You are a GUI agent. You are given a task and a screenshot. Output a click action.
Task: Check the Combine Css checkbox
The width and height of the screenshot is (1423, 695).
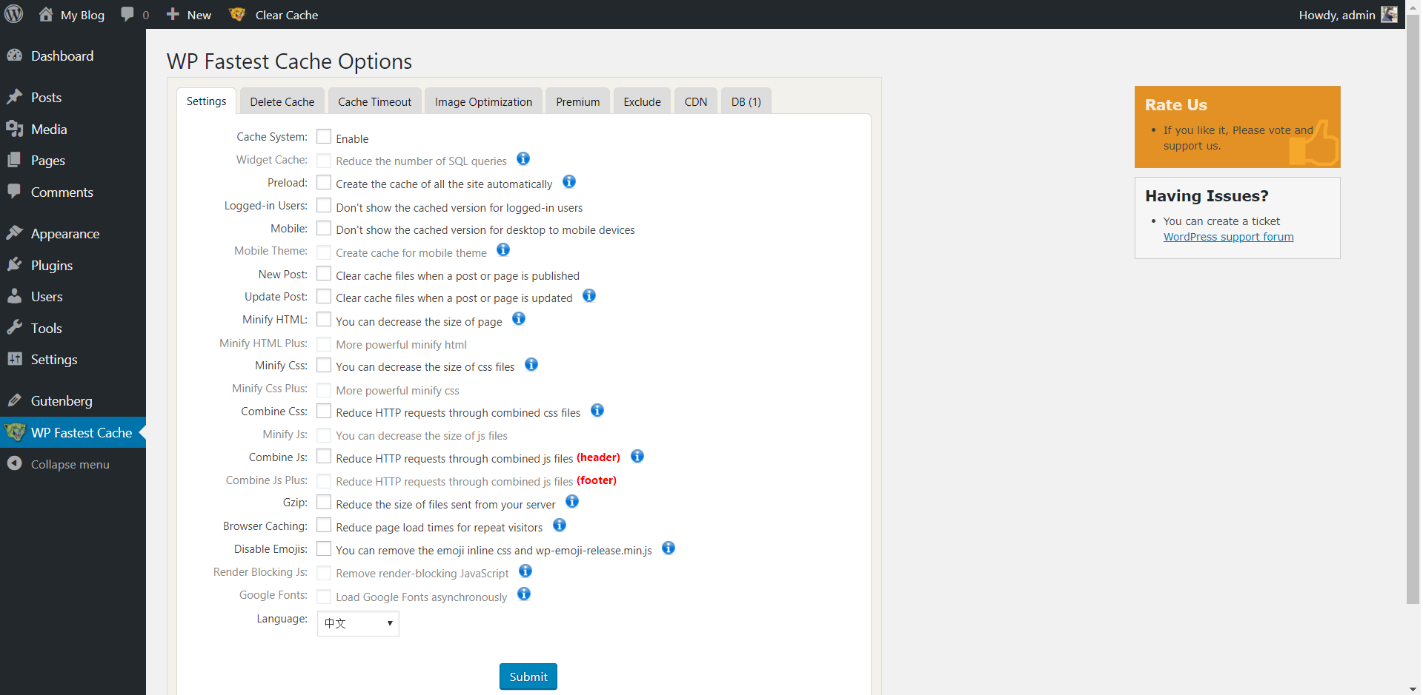click(x=324, y=411)
